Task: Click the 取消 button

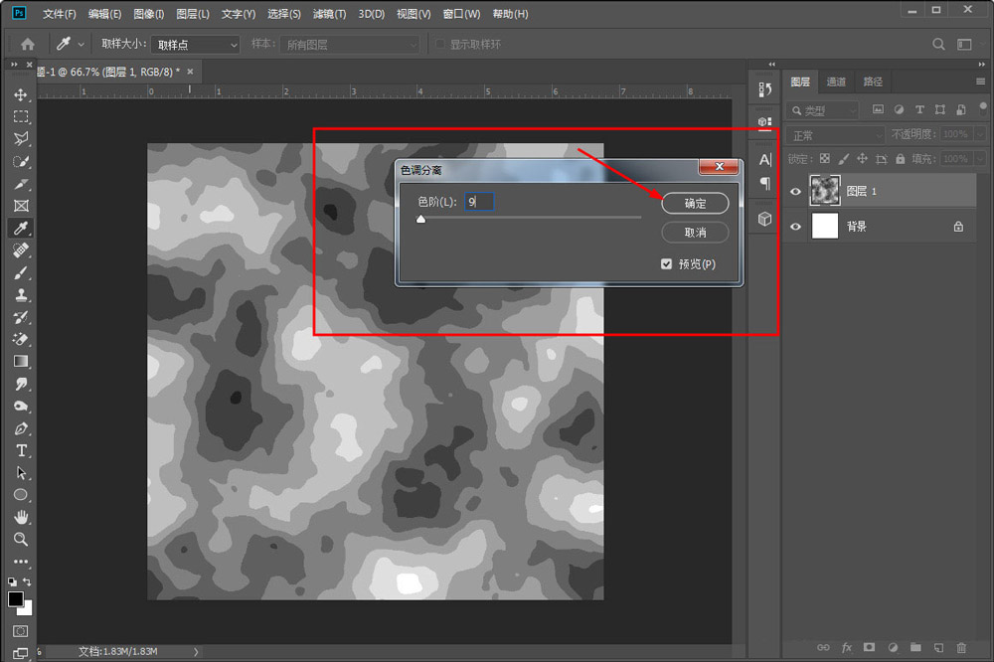Action: 696,232
